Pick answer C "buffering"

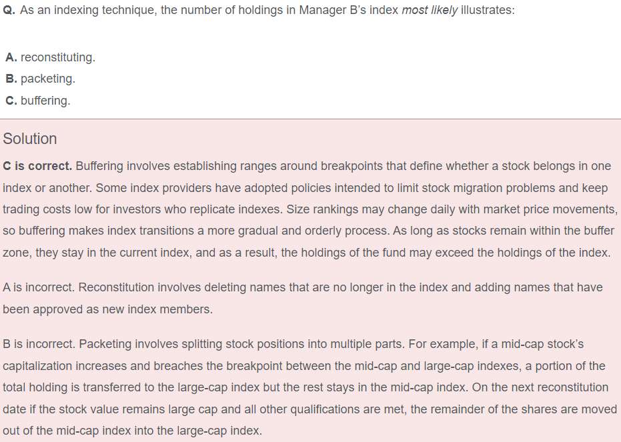pos(45,101)
